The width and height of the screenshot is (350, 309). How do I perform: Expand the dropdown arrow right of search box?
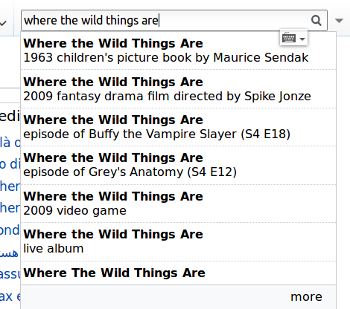pyautogui.click(x=339, y=21)
